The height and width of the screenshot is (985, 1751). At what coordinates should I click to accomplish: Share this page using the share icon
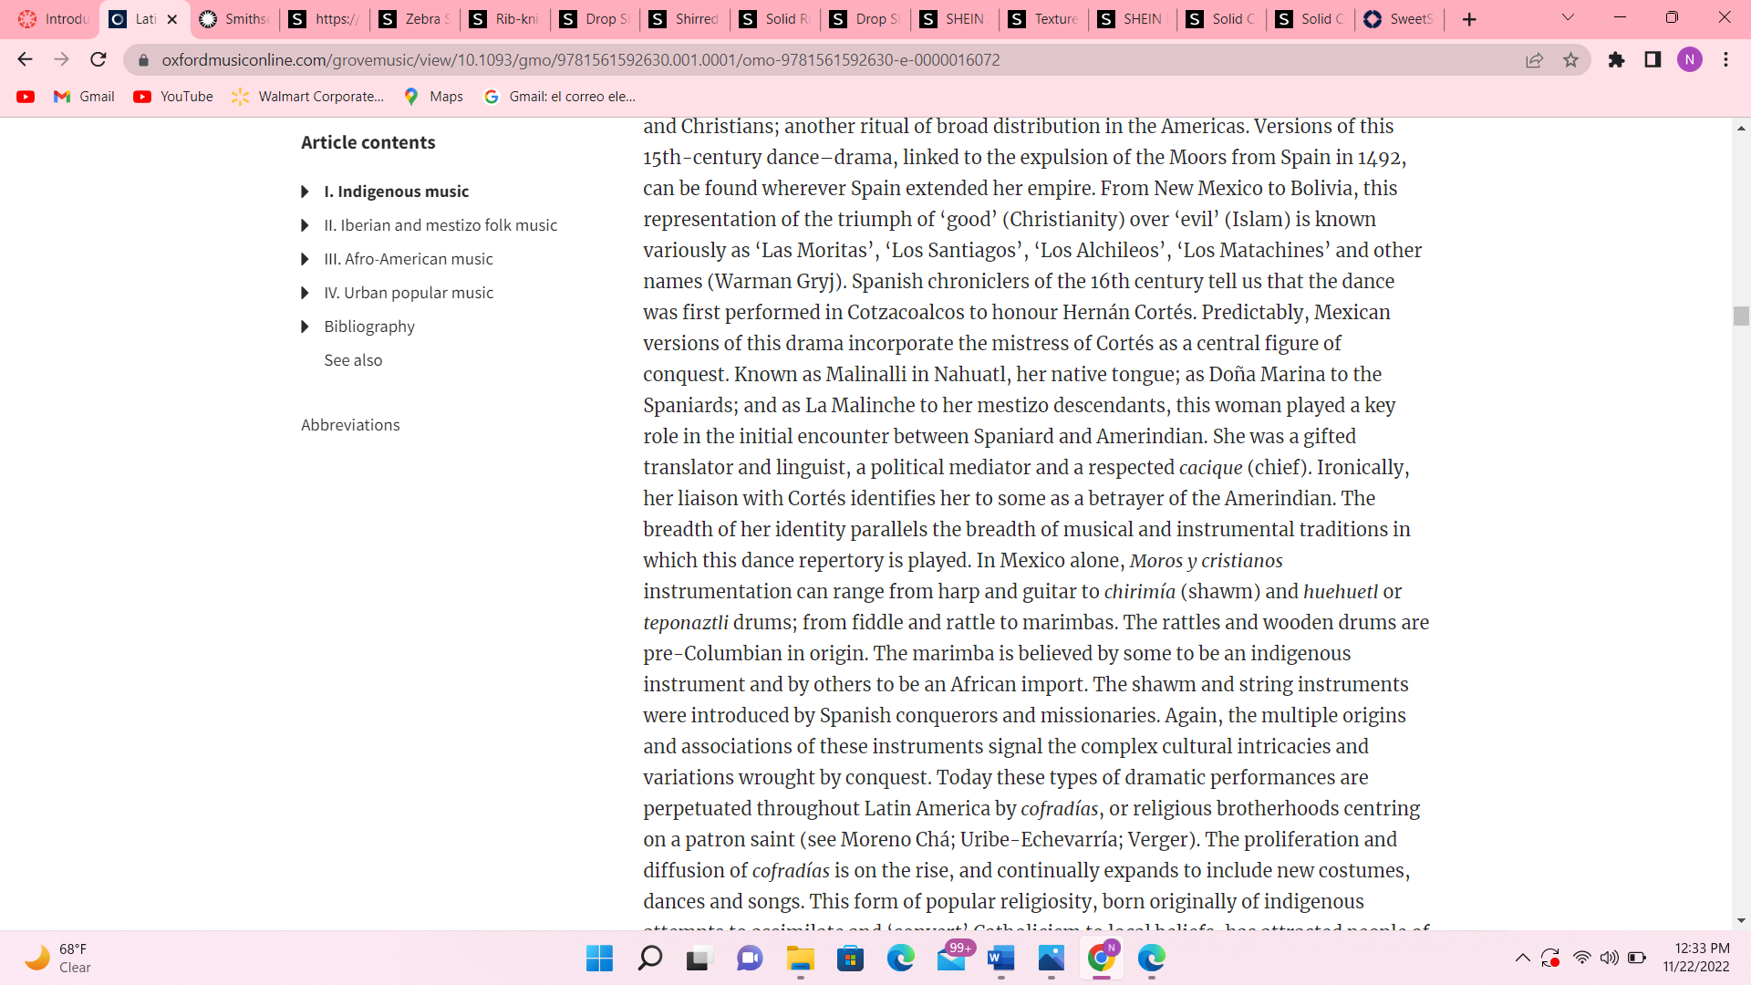click(x=1534, y=60)
